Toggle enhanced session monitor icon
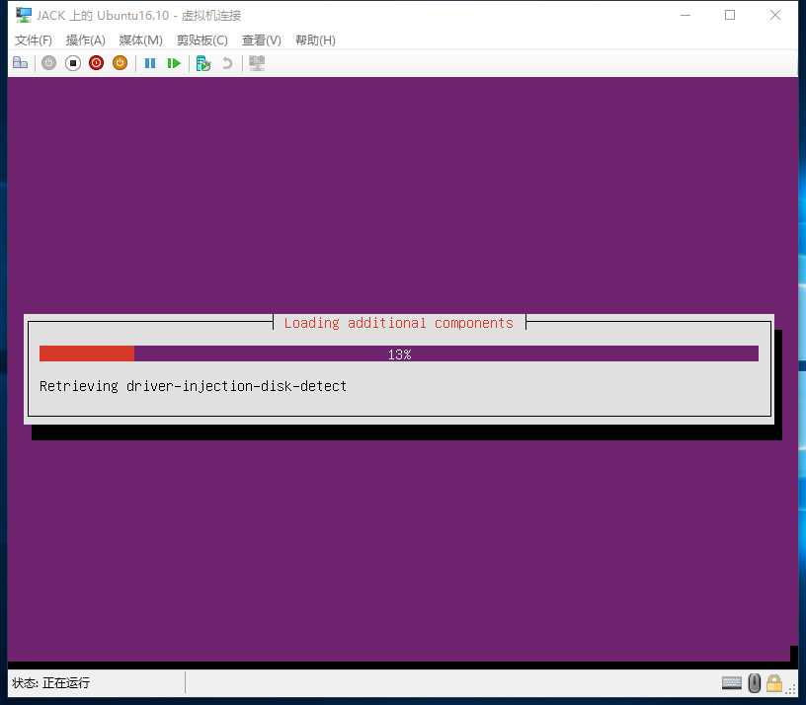Screen dimensions: 806x705 point(257,63)
